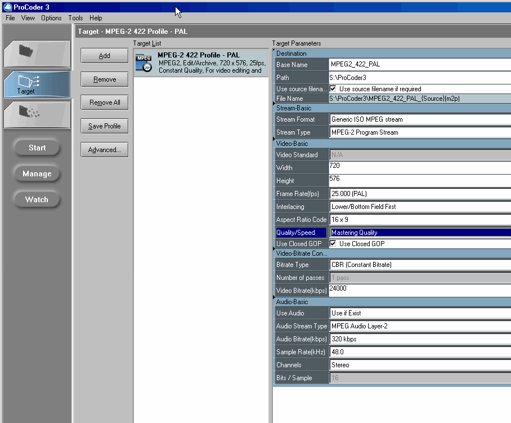The height and width of the screenshot is (423, 511).
Task: Click the Path field showing S:\ProCoder3
Action: (420, 78)
